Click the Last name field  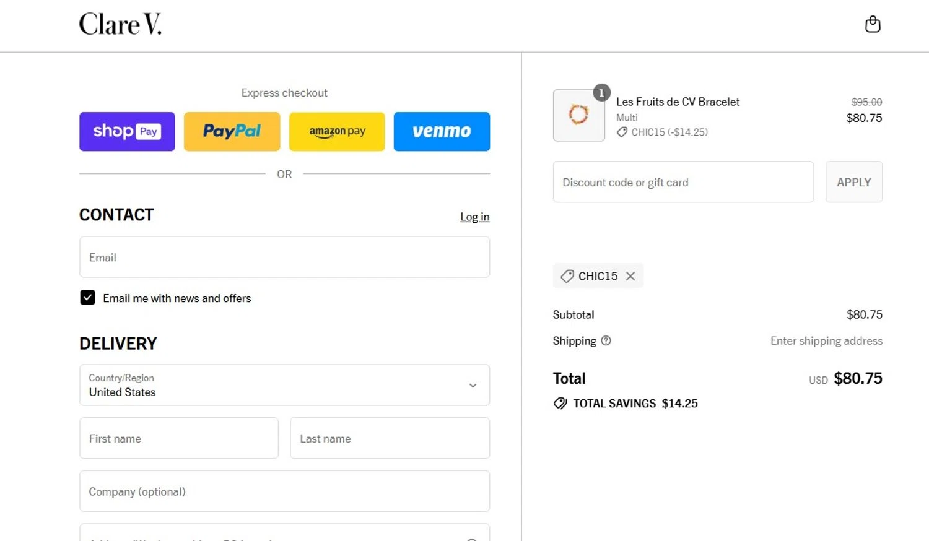click(x=390, y=438)
